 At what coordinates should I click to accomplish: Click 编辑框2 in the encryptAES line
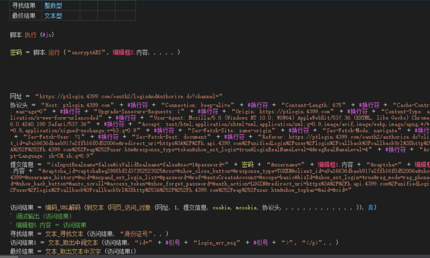coord(124,52)
